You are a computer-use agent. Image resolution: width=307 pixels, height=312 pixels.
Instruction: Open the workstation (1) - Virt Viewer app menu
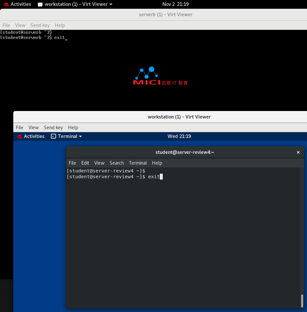pos(76,4)
